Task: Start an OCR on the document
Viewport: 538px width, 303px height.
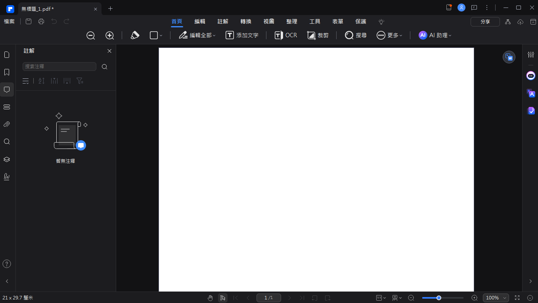Action: click(285, 35)
